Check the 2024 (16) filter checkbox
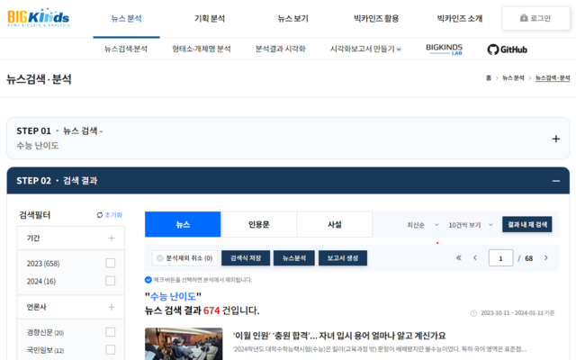 point(110,281)
